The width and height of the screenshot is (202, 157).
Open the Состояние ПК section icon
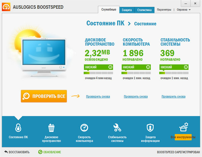(x=19, y=128)
